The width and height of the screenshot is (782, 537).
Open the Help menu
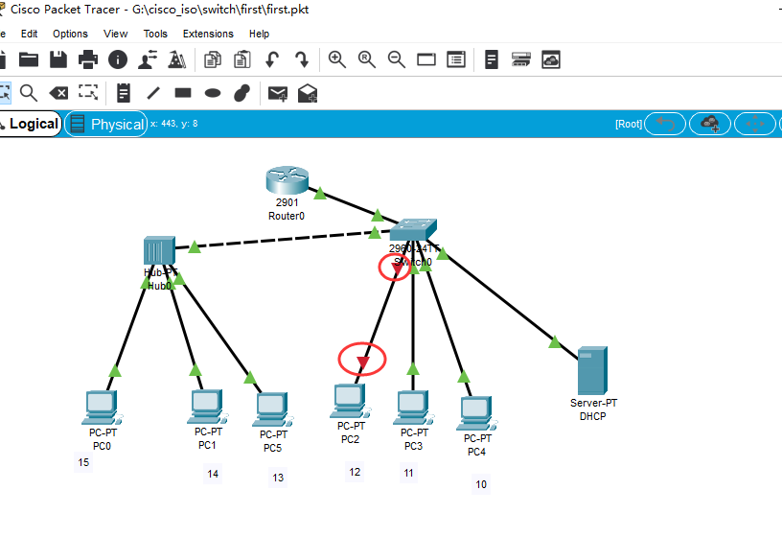(x=259, y=34)
